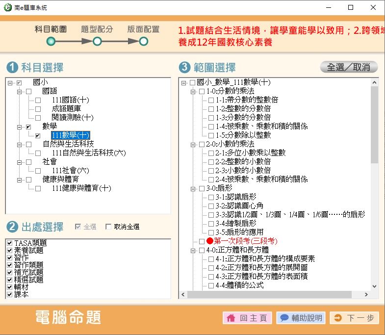The height and width of the screenshot is (335, 385).
Task: Uncheck the 課本 source checkbox
Action: click(x=10, y=294)
